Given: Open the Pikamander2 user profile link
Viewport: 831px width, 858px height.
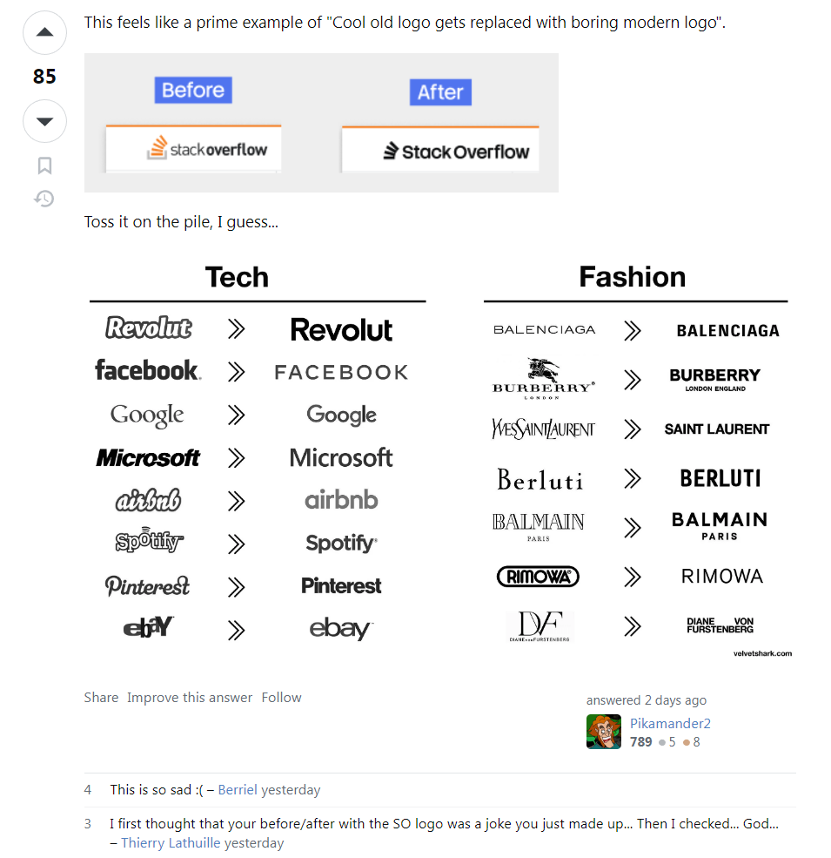Looking at the screenshot, I should pyautogui.click(x=670, y=723).
